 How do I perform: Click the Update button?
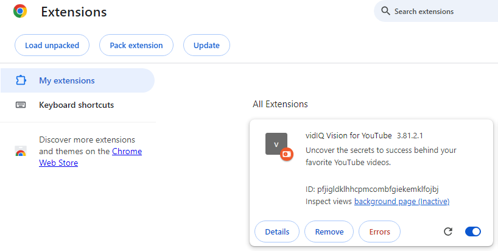(x=206, y=45)
